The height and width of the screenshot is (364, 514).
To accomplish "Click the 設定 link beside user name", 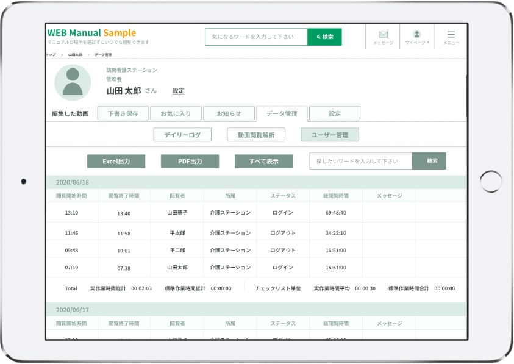I will (x=178, y=91).
